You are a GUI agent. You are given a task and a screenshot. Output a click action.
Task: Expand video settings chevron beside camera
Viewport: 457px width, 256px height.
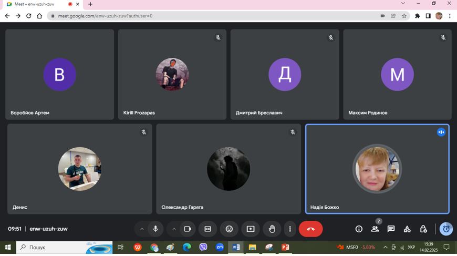point(174,229)
